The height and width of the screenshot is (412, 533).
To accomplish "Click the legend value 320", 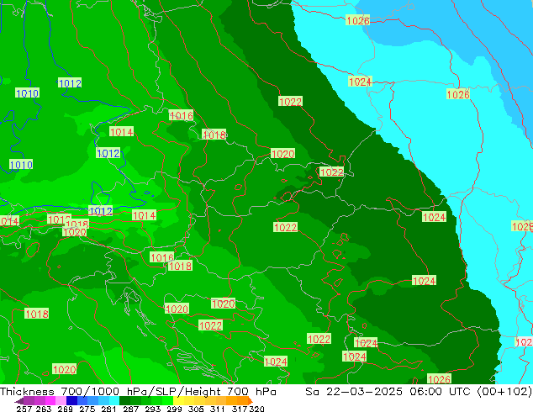I will coord(256,409).
